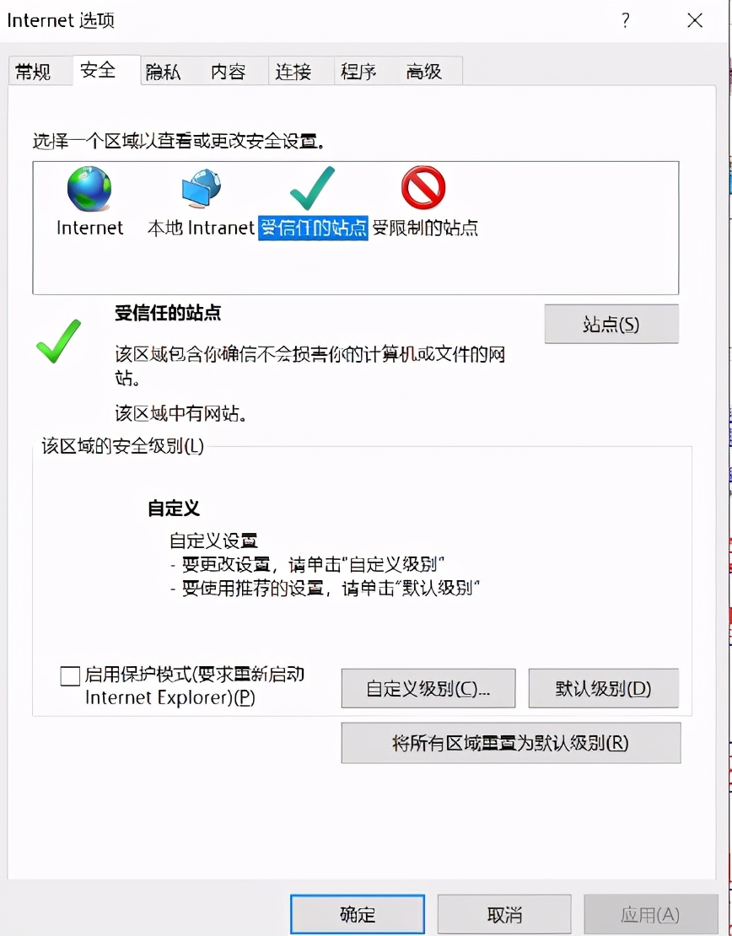The width and height of the screenshot is (732, 936).
Task: Select the Internet globe zone icon
Action: point(89,189)
